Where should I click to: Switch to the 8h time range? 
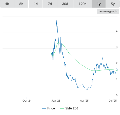[x=21, y=4]
